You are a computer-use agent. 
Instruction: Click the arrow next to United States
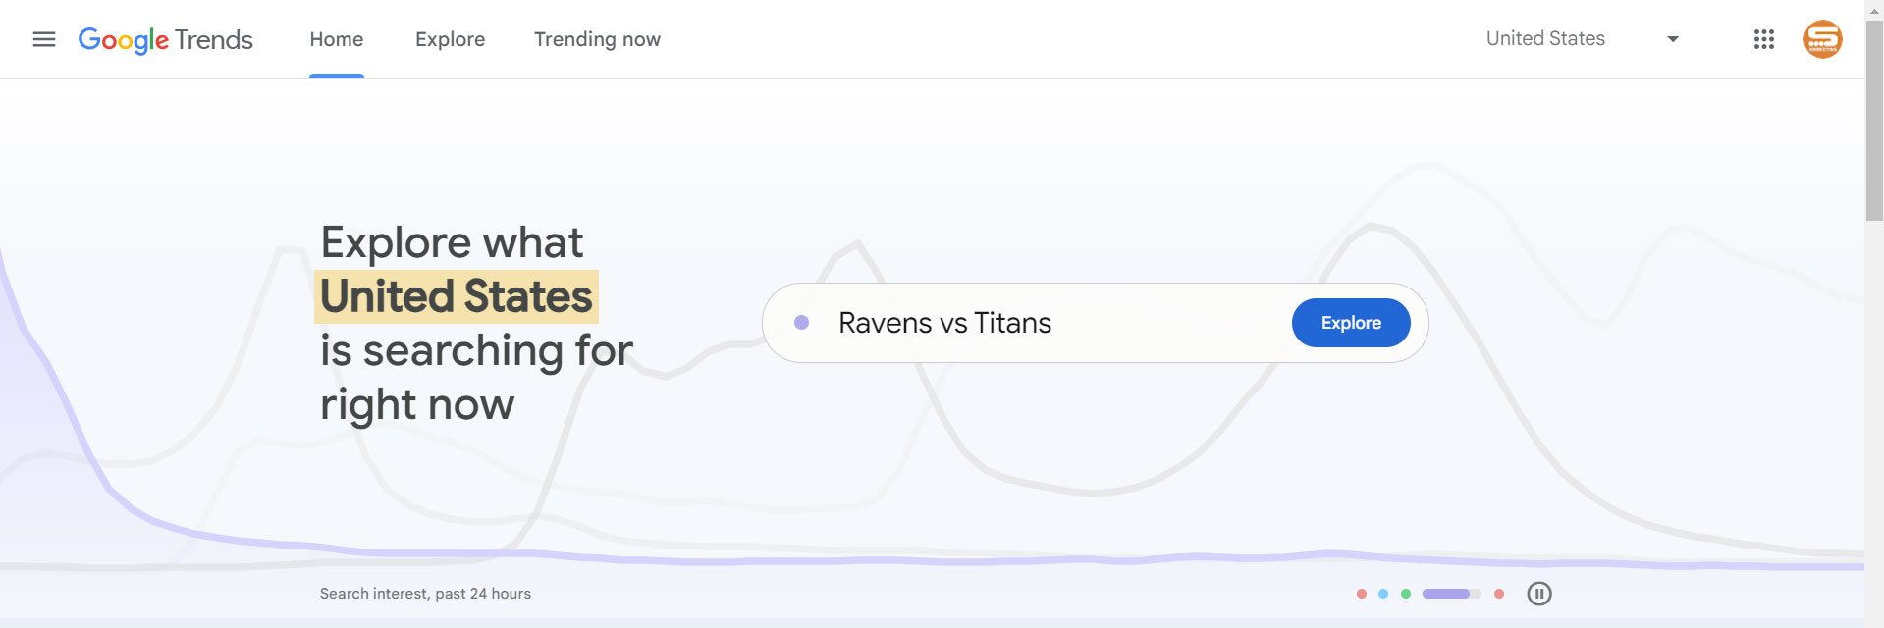(x=1673, y=39)
